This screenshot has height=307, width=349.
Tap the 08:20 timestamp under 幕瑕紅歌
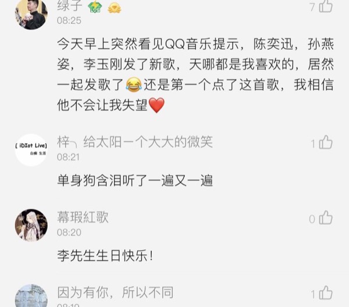click(69, 233)
